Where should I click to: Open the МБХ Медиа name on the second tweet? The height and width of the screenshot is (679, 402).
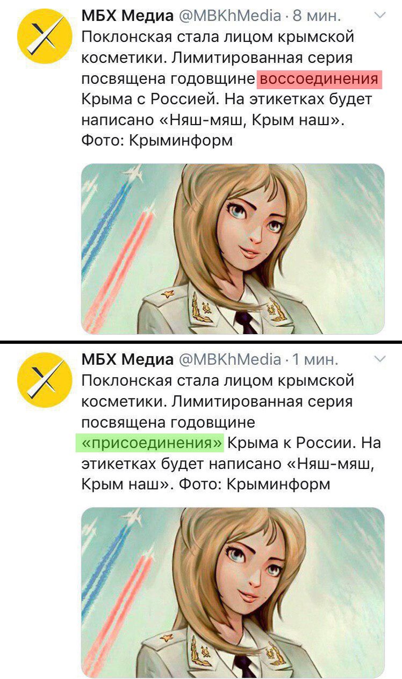[127, 358]
